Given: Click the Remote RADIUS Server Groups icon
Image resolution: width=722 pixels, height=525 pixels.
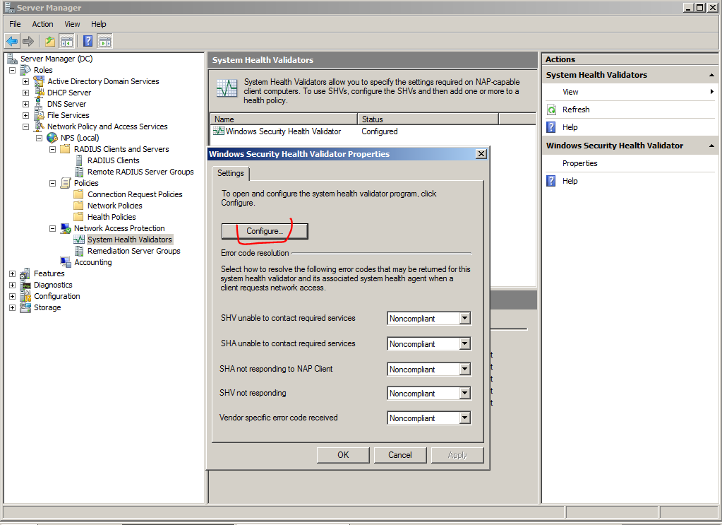Looking at the screenshot, I should click(79, 172).
